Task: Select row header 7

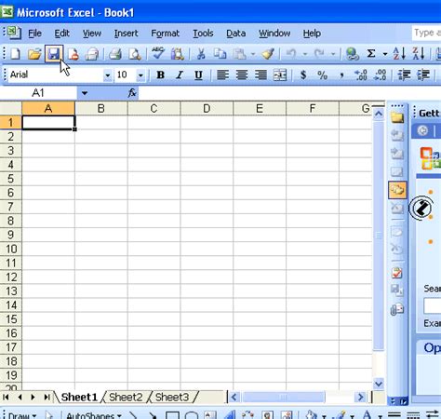Action: click(10, 207)
